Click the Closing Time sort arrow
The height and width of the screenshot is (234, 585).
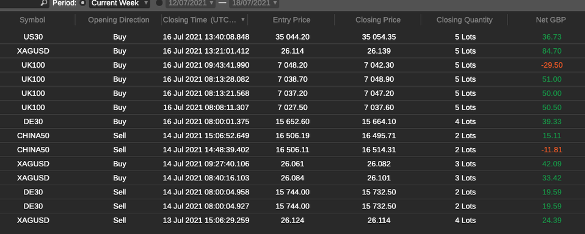pyautogui.click(x=243, y=19)
